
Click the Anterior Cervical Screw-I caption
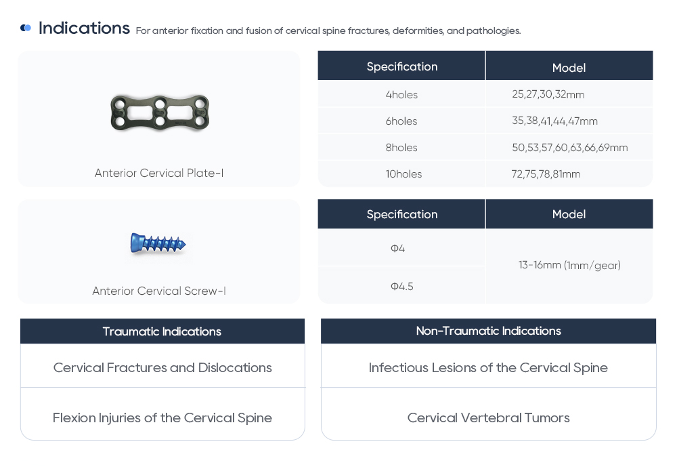[x=159, y=291]
